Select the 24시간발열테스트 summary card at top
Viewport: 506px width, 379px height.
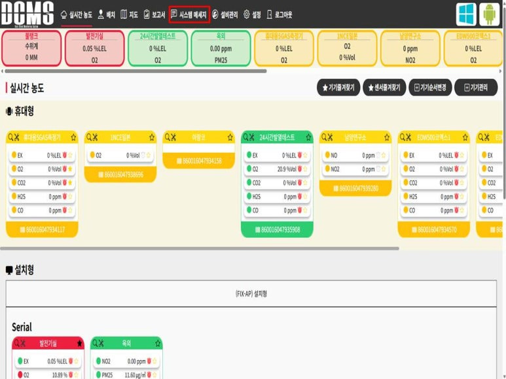pyautogui.click(x=158, y=48)
